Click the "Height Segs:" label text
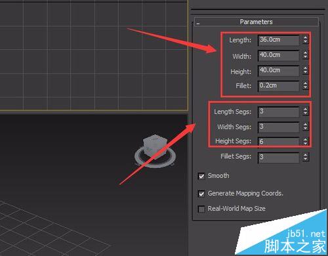Screen dimensions: 328x256 (x=234, y=141)
